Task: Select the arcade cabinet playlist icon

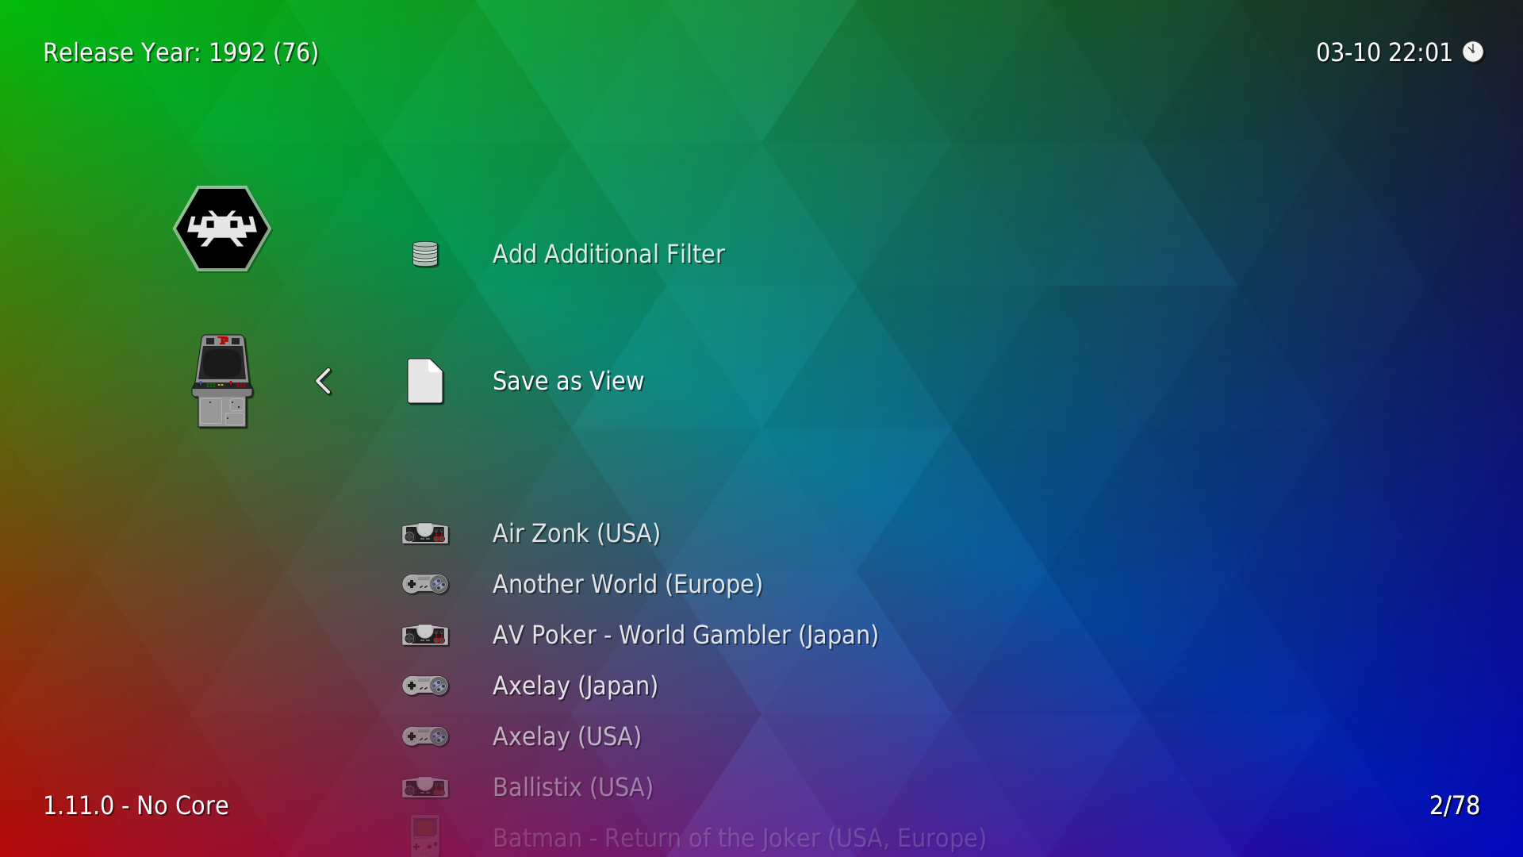Action: pos(223,381)
